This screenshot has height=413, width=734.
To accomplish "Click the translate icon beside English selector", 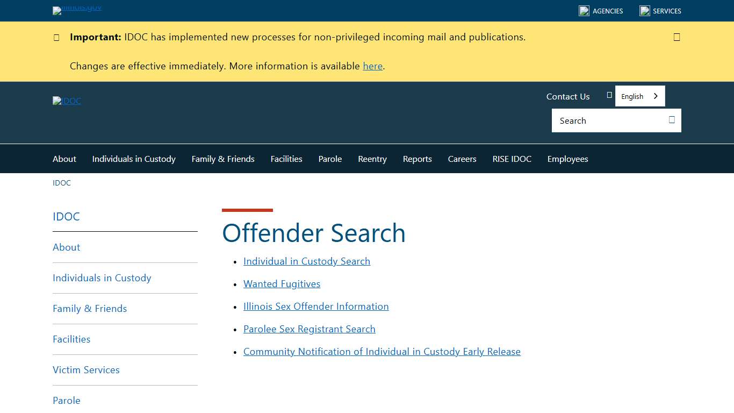I will pyautogui.click(x=609, y=94).
